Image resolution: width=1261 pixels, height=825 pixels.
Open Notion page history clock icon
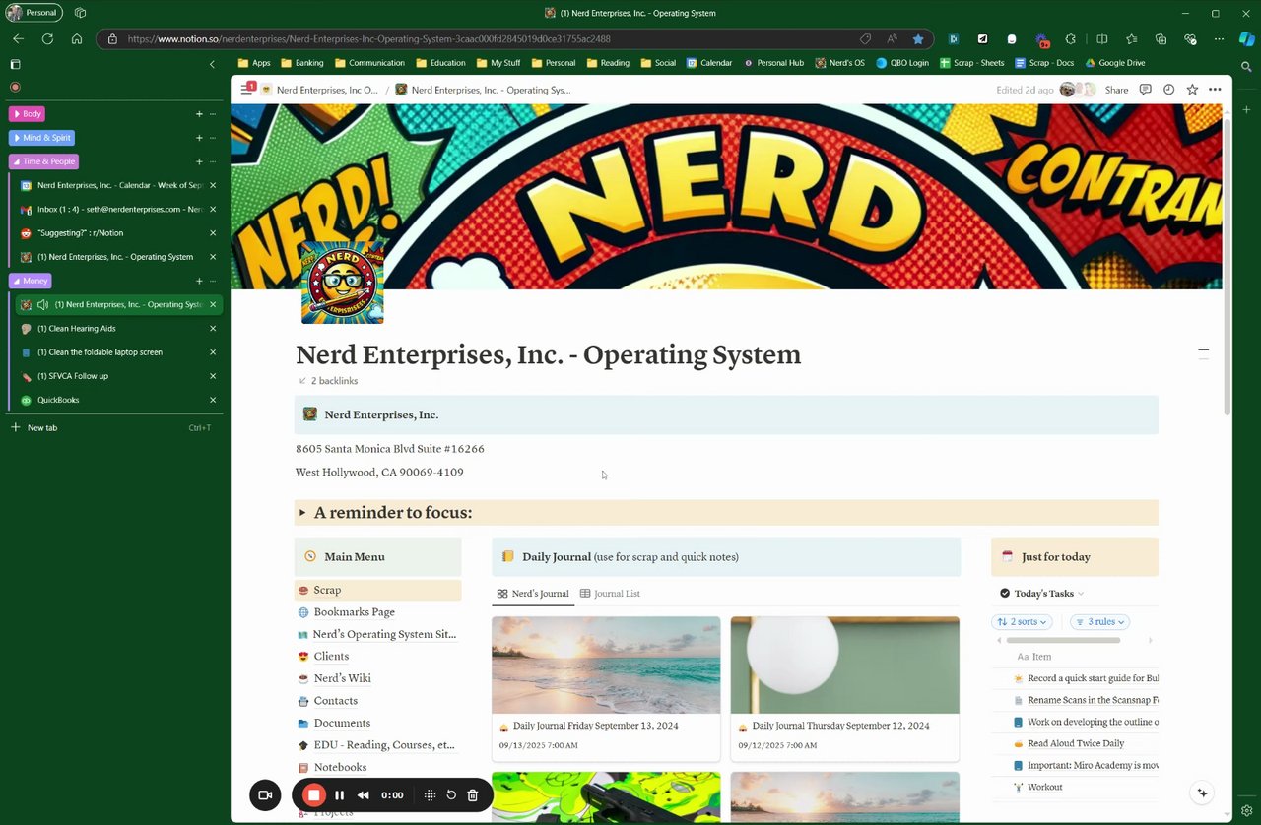pyautogui.click(x=1168, y=90)
